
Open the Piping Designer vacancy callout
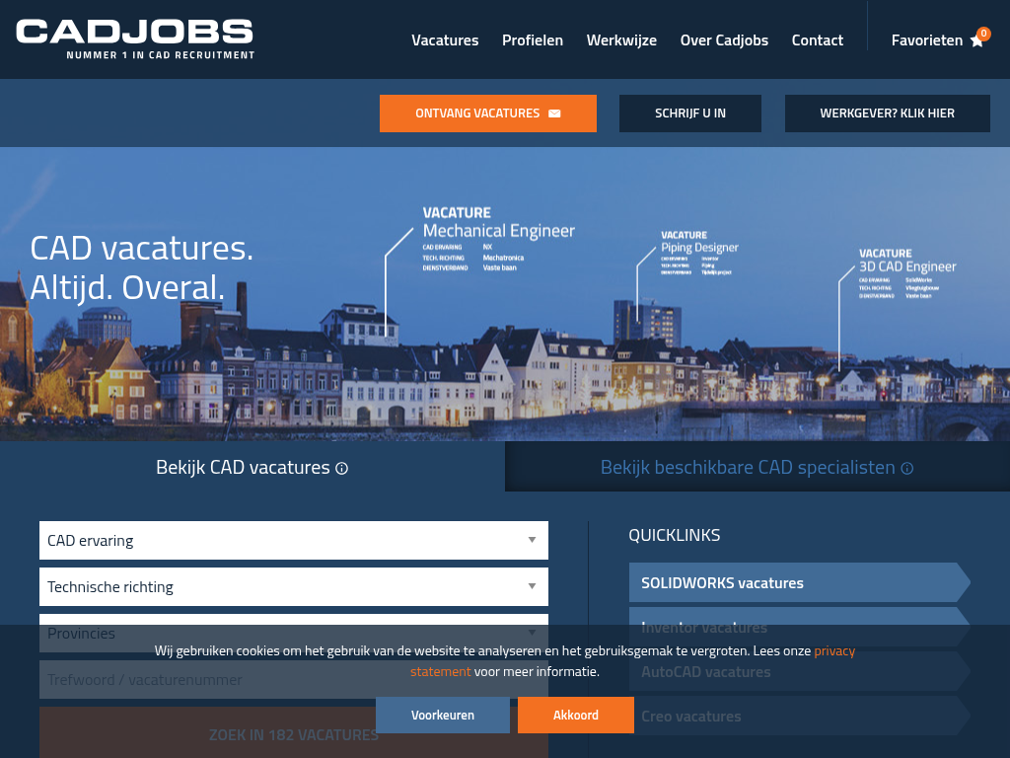coord(699,248)
